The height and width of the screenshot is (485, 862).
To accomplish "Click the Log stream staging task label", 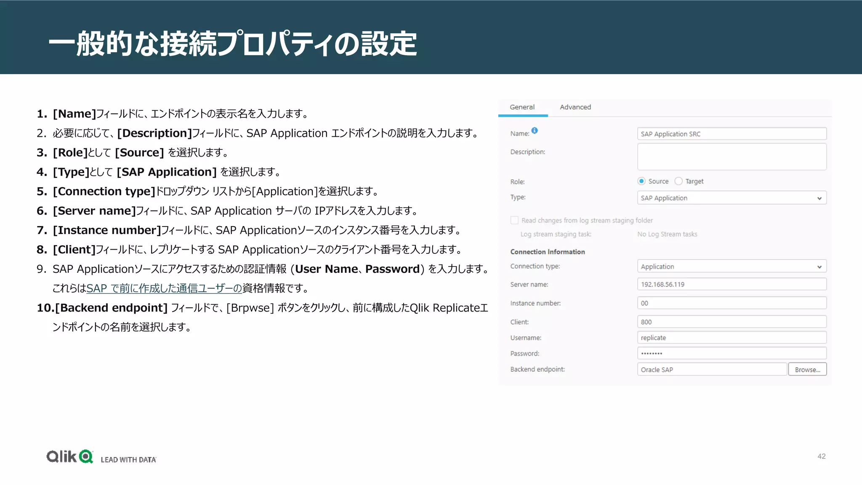I will pos(556,234).
